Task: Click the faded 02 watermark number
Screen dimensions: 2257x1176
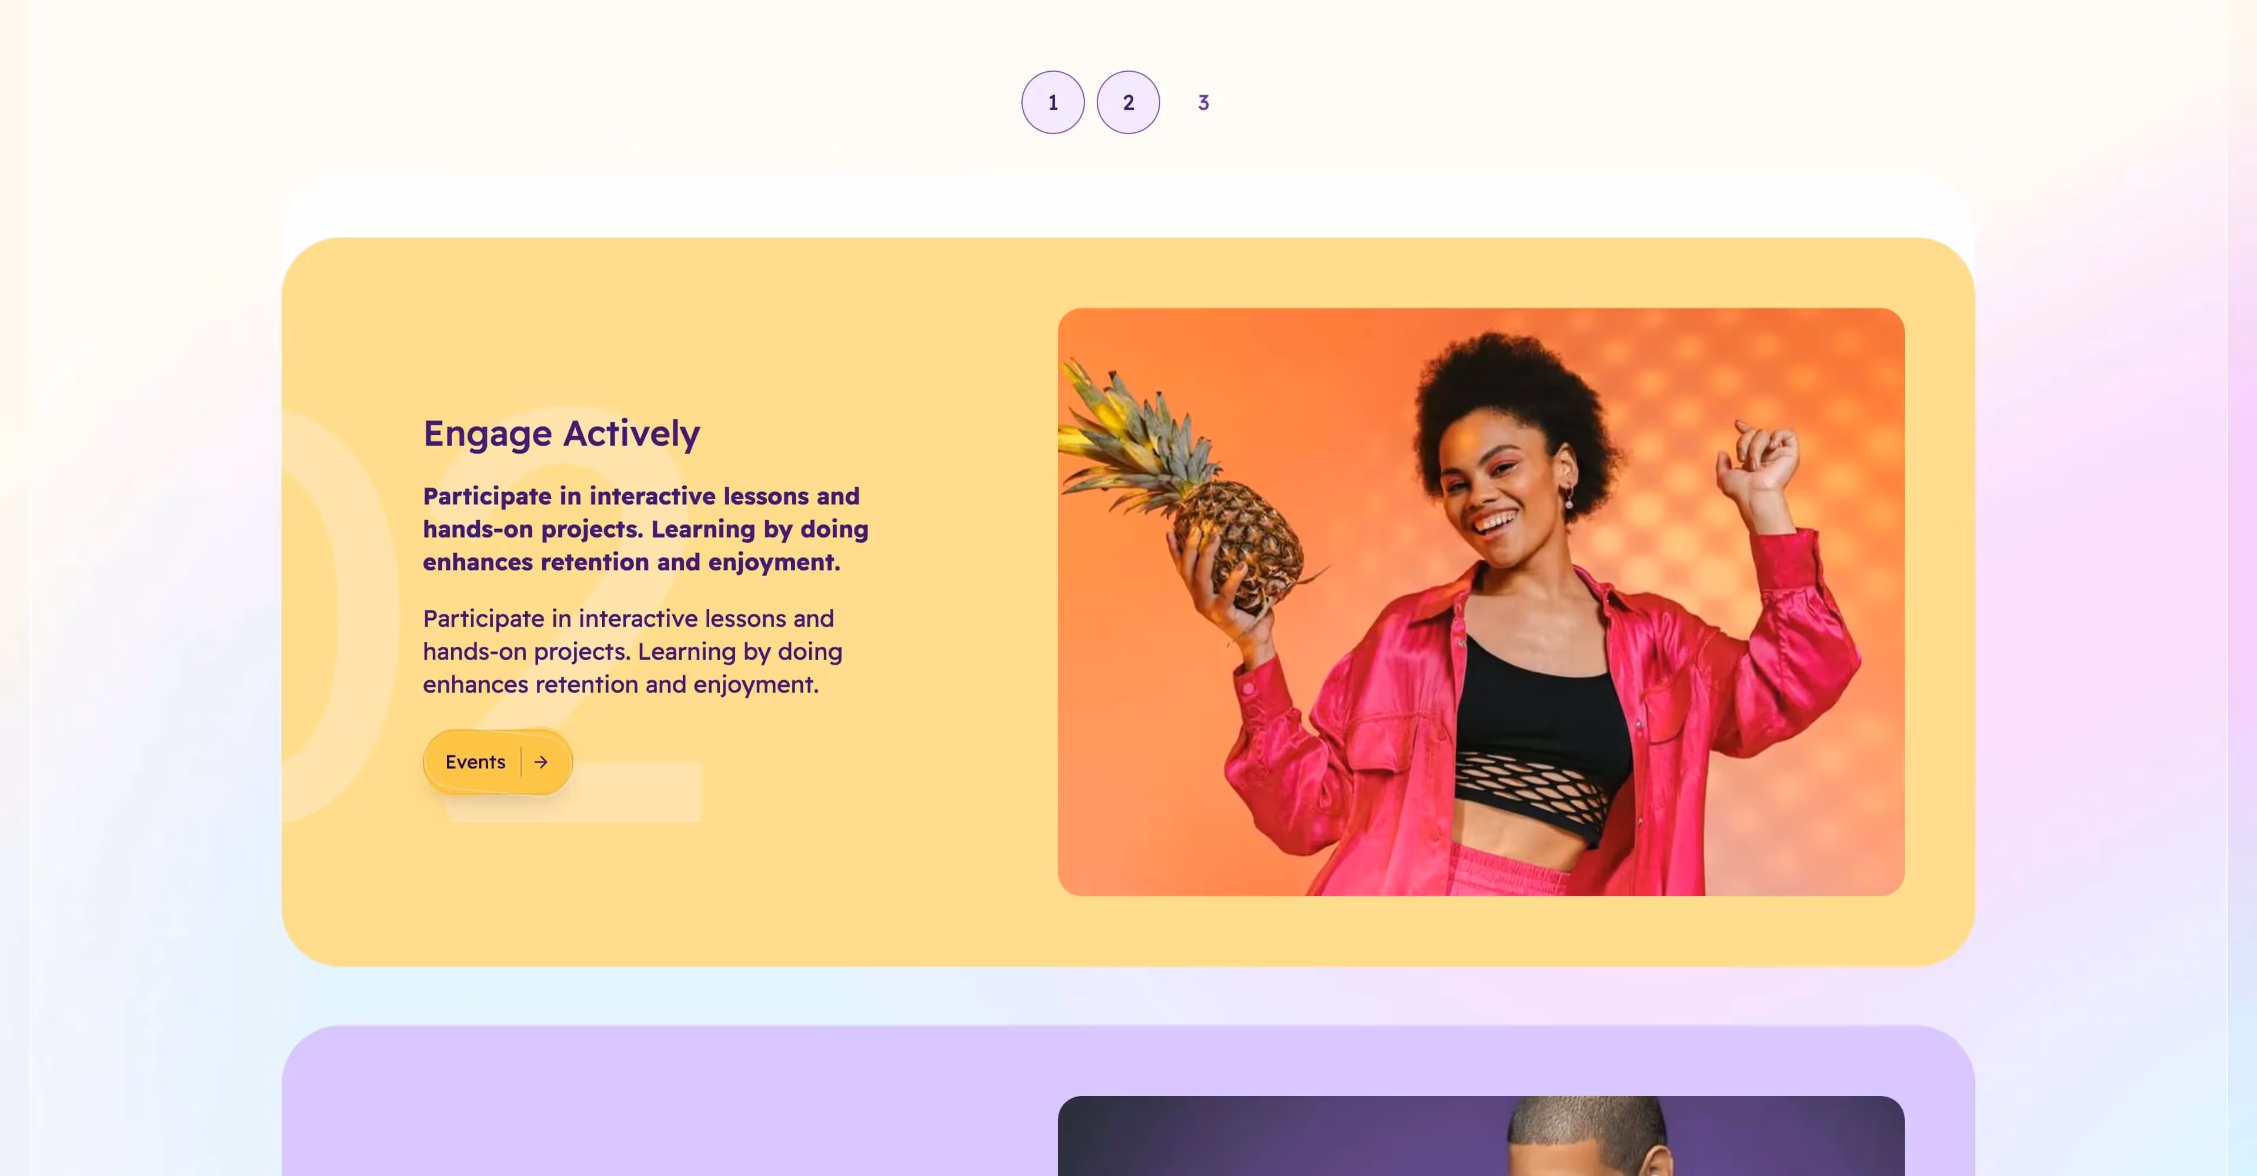Action: tap(490, 613)
